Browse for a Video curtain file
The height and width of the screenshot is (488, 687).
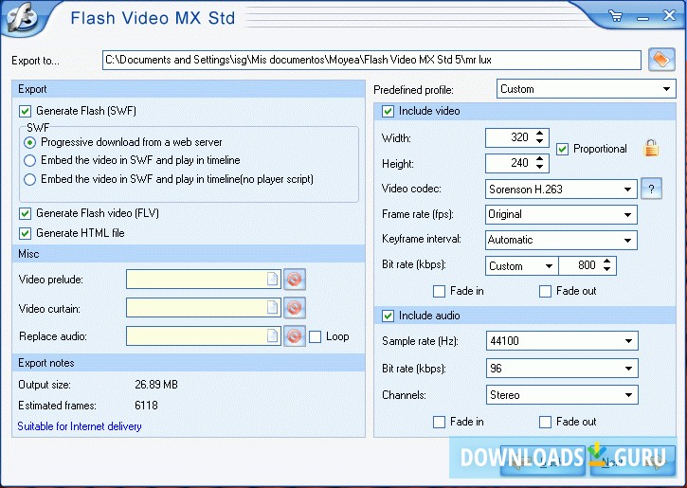pos(272,308)
